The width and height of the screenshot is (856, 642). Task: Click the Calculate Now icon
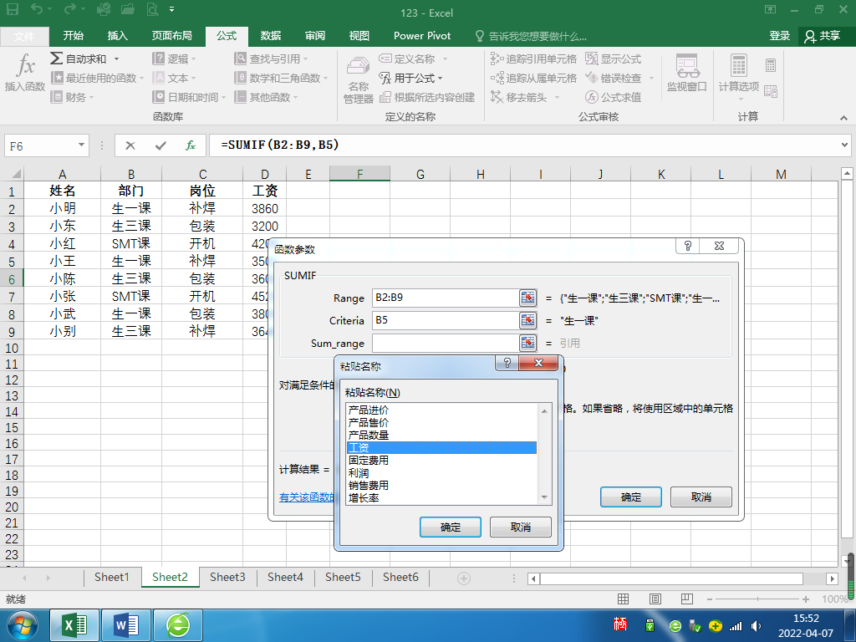pyautogui.click(x=770, y=65)
